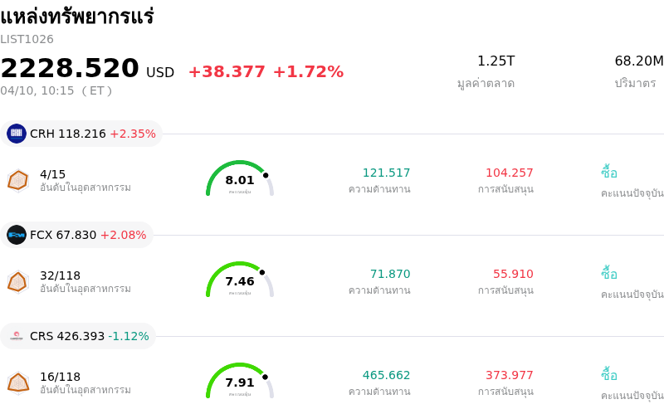Click the ซื้อ rating for FCX
664x414 pixels.
click(x=609, y=274)
